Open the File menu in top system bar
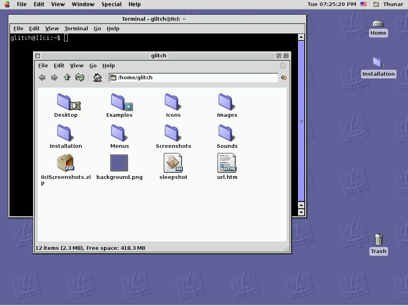Image resolution: width=408 pixels, height=306 pixels. (x=22, y=4)
